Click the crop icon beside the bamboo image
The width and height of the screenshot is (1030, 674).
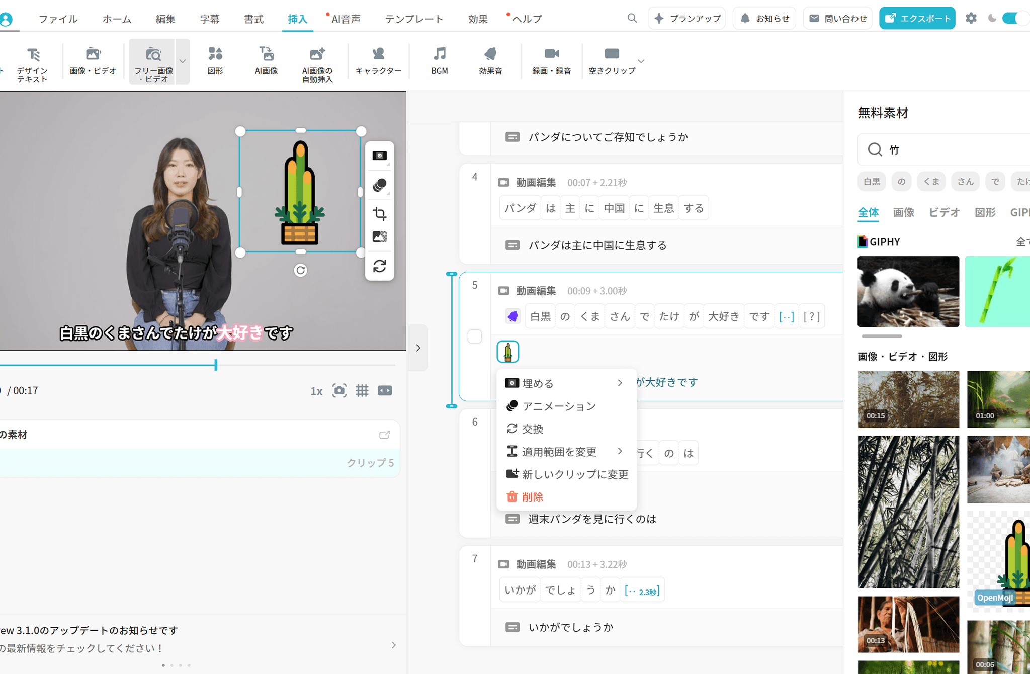point(380,214)
